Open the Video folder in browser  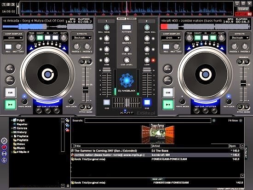[x=19, y=144]
